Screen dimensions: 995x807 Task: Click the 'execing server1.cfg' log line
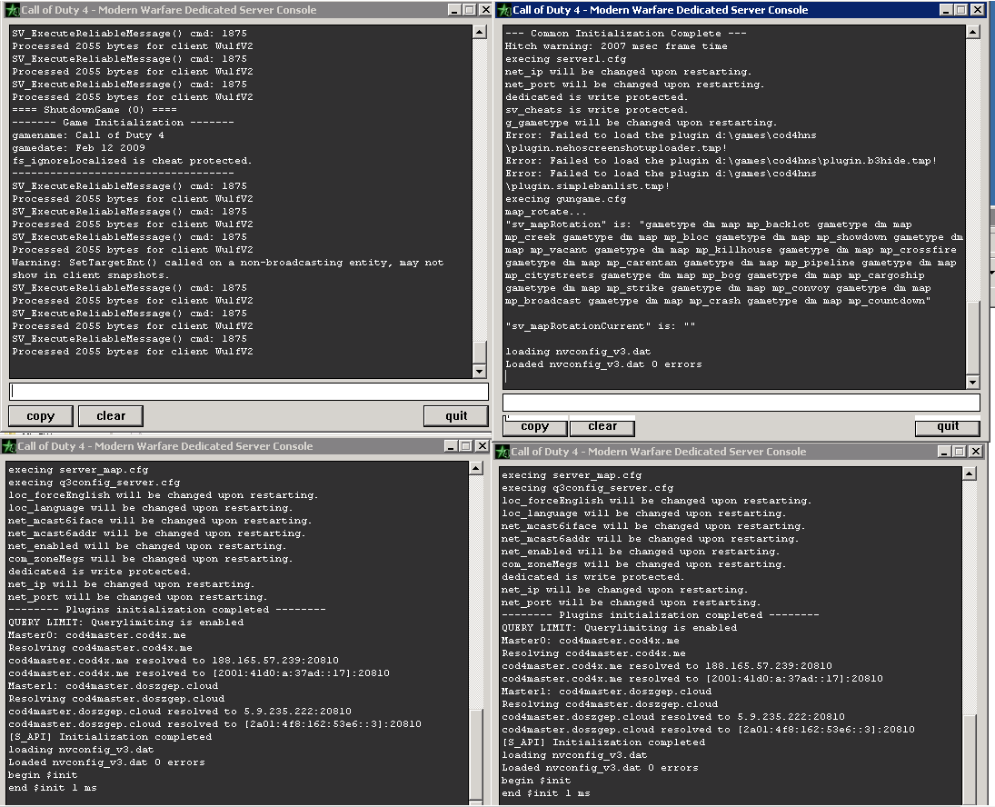(565, 59)
